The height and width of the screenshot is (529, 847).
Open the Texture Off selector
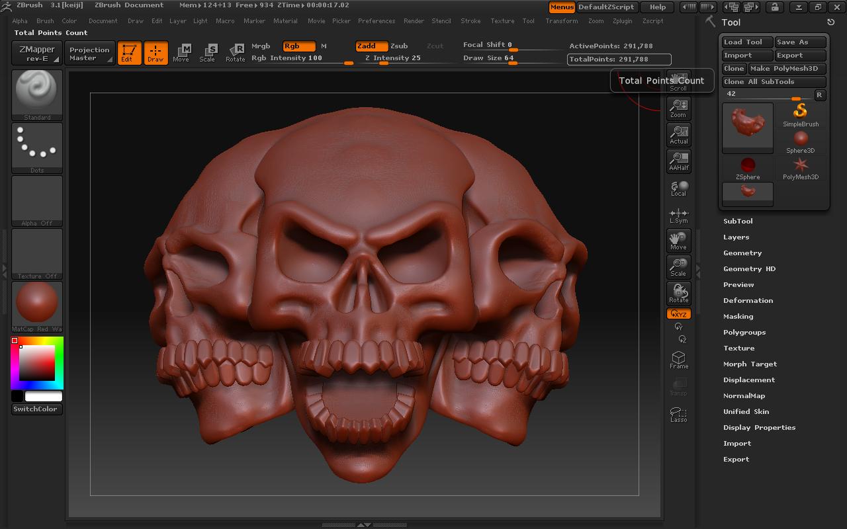[x=37, y=254]
